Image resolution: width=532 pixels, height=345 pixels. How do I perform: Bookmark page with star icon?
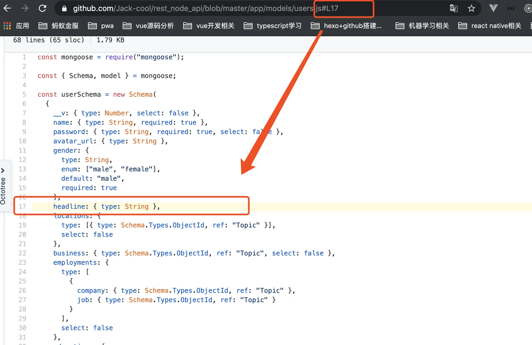[x=471, y=8]
